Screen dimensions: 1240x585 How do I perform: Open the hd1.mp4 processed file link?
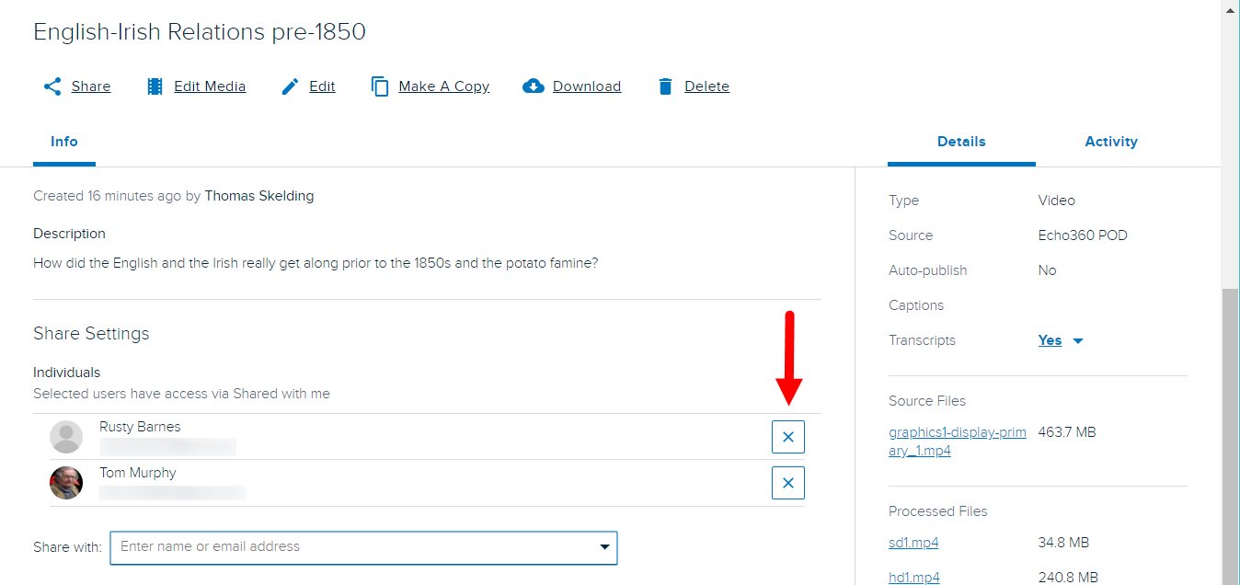[x=913, y=577]
